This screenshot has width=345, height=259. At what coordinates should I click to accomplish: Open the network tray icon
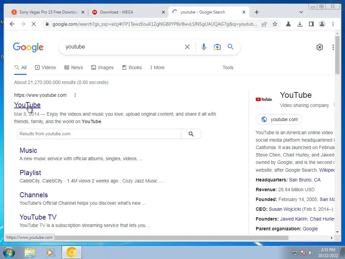tap(294, 253)
